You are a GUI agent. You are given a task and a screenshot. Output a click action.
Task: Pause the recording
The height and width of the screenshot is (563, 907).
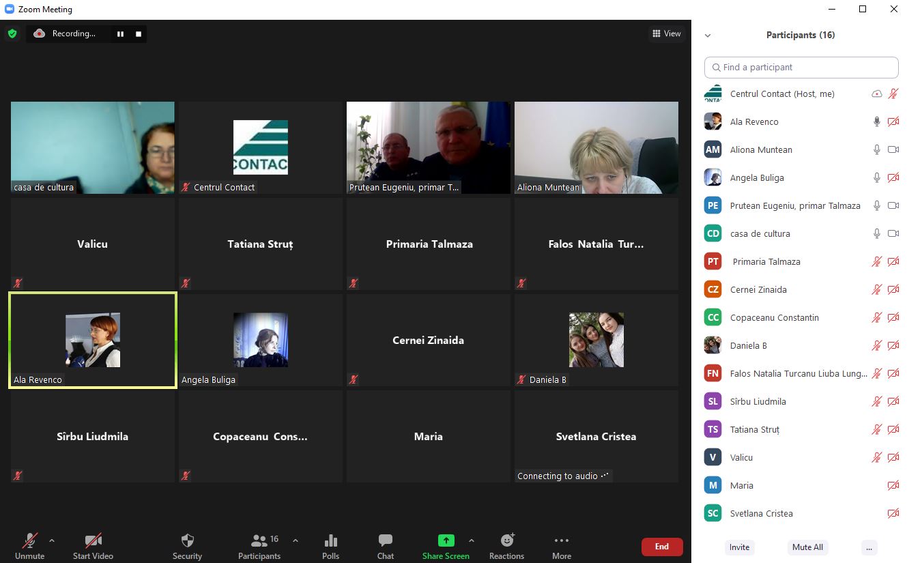[120, 34]
